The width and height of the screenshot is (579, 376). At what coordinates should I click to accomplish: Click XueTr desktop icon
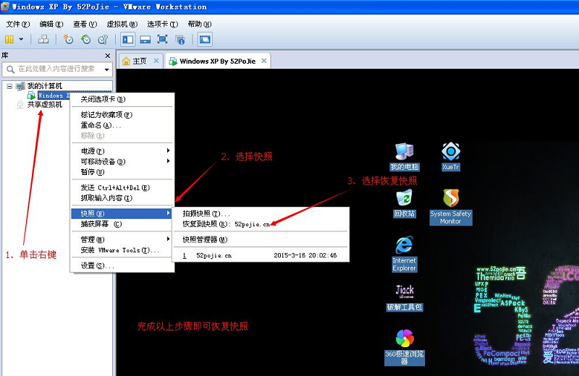click(x=451, y=156)
